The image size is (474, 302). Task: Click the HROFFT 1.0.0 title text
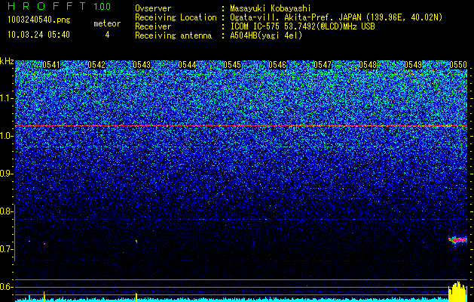(x=59, y=6)
